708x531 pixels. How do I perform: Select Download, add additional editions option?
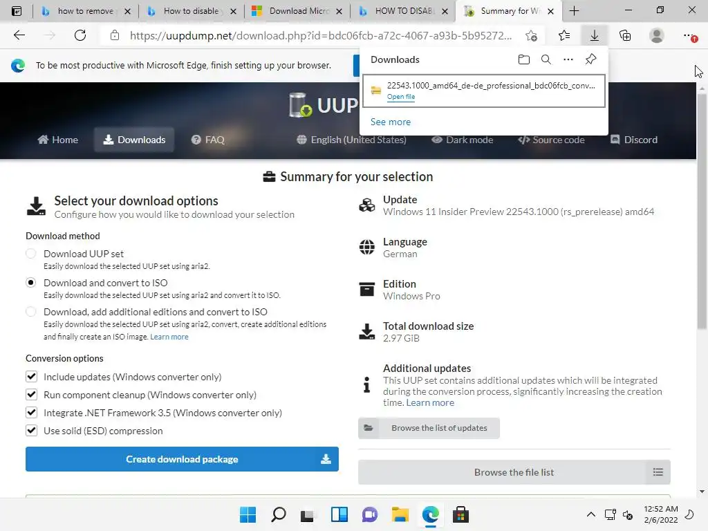pos(30,312)
